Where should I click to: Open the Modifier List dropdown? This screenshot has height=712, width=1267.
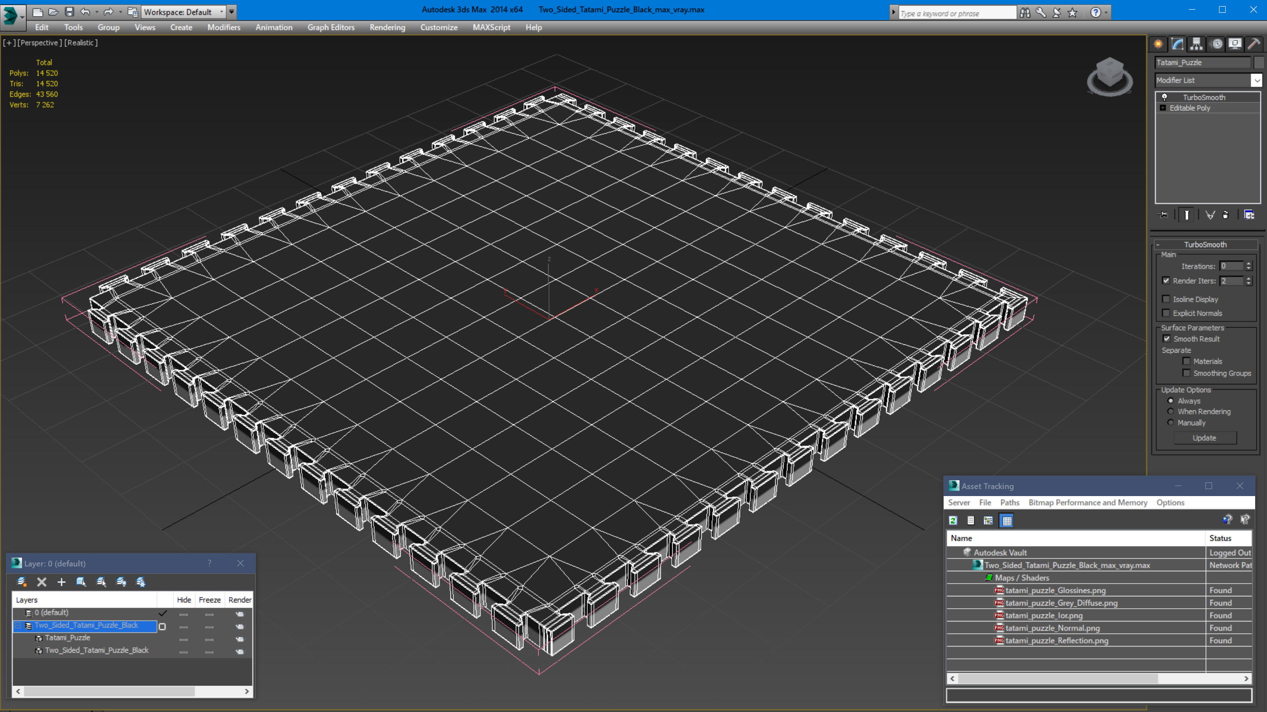1257,80
